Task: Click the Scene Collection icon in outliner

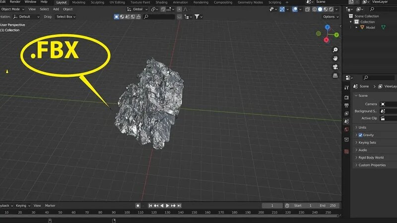Action: [351, 16]
